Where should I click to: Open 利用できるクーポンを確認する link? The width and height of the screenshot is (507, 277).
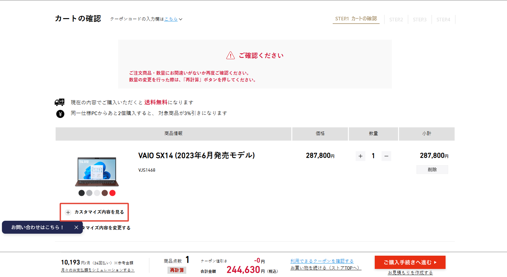[x=322, y=261]
